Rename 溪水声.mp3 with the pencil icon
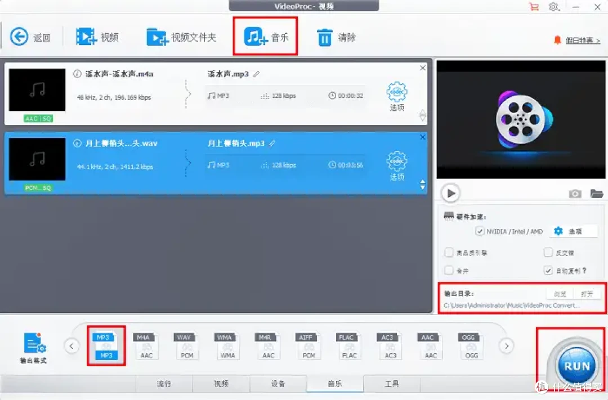608x400 pixels. (256, 74)
